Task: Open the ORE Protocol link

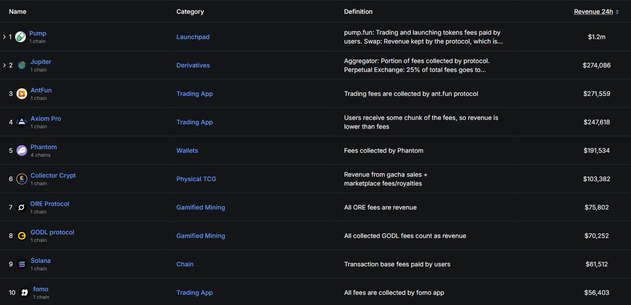Action: [50, 204]
